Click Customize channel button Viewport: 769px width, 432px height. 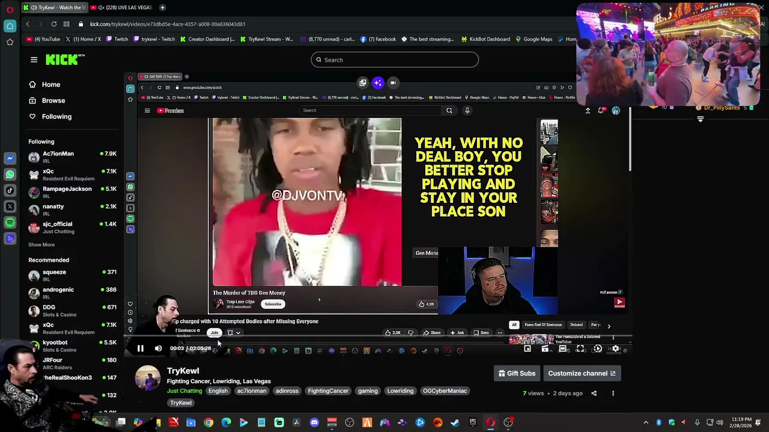coord(582,373)
